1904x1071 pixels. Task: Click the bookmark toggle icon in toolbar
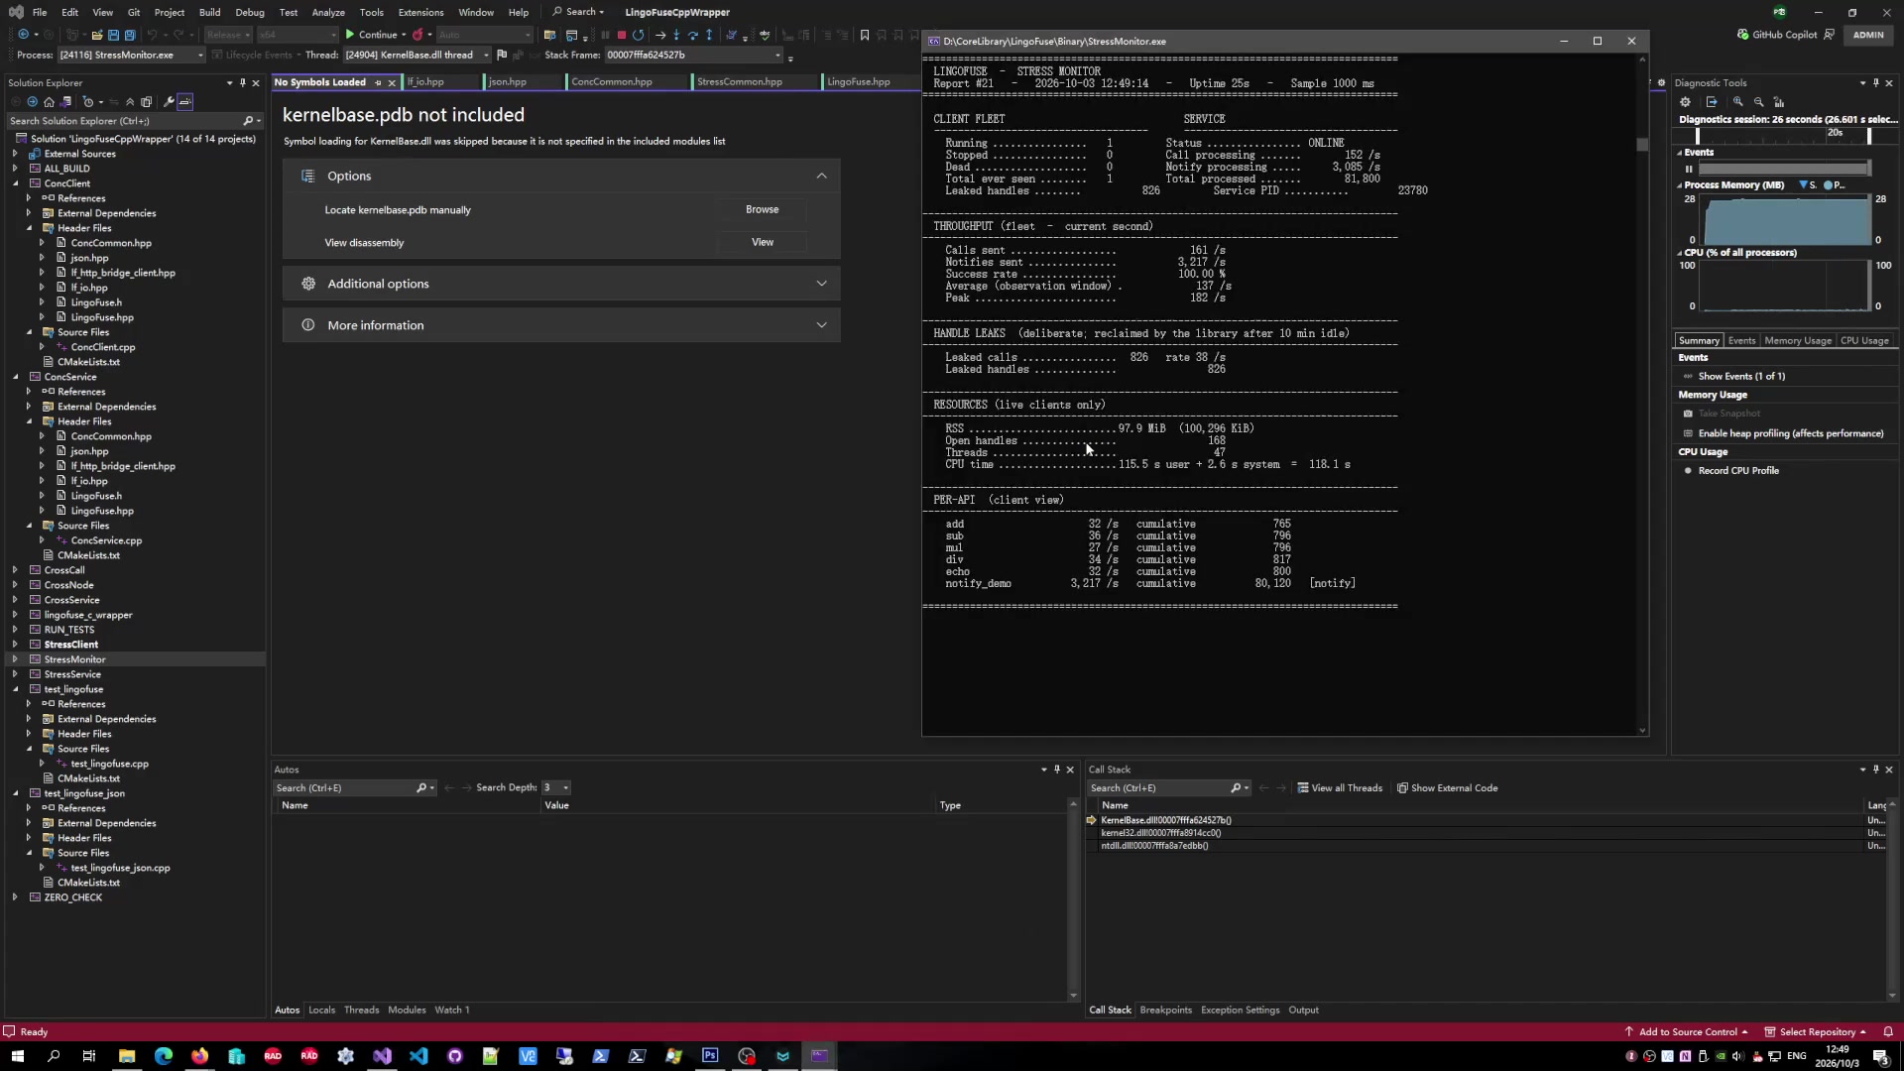coord(865,35)
